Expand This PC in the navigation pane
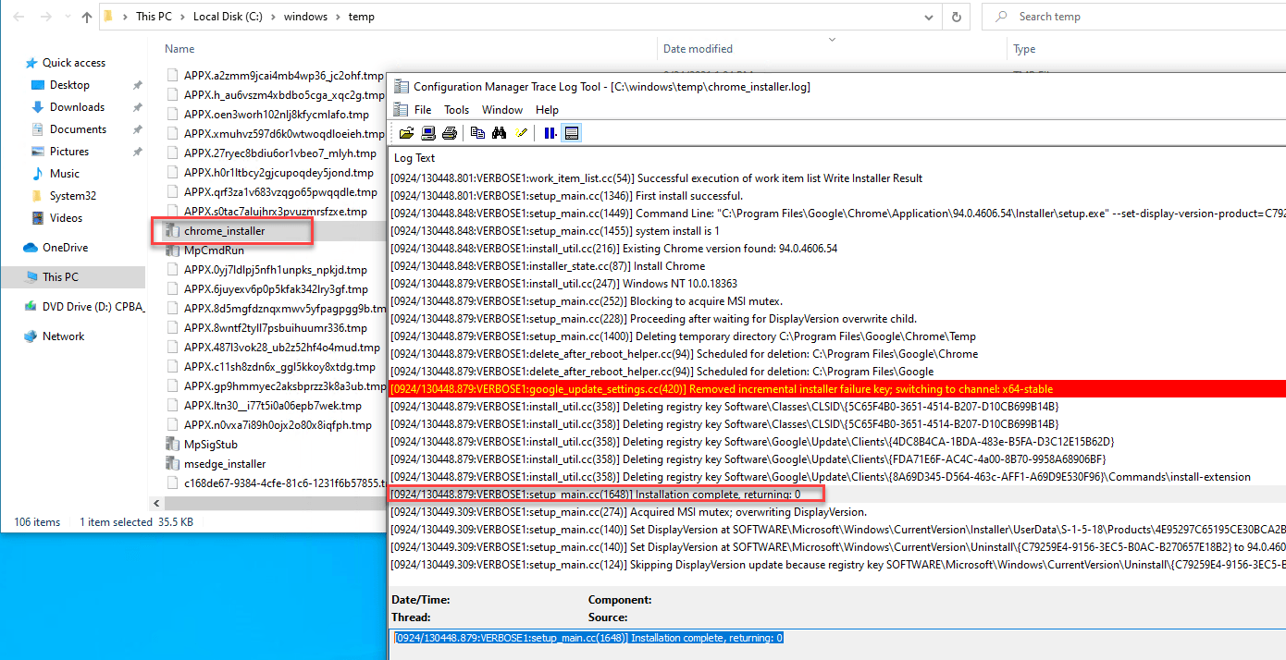Screen dimensions: 1286x660 [12, 276]
